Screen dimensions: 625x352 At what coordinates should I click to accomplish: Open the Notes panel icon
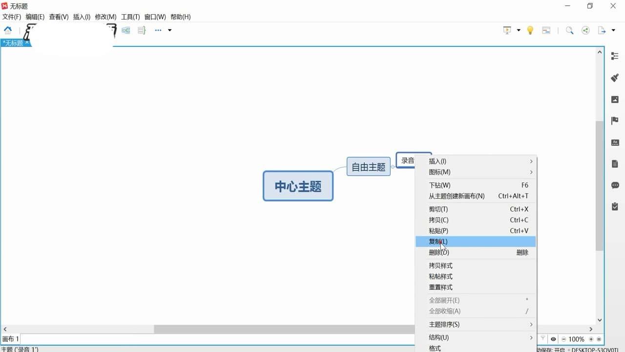coord(614,163)
